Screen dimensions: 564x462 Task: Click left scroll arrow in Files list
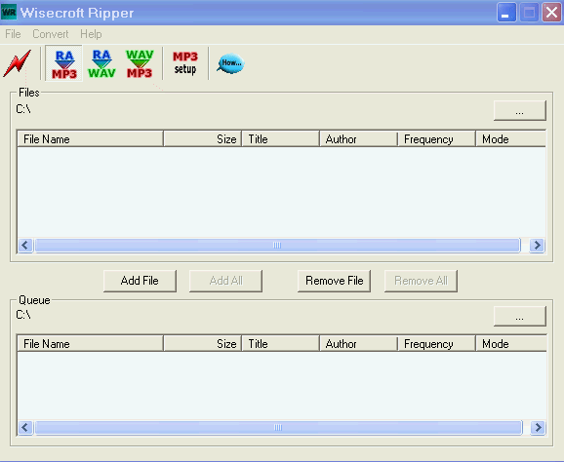click(25, 246)
